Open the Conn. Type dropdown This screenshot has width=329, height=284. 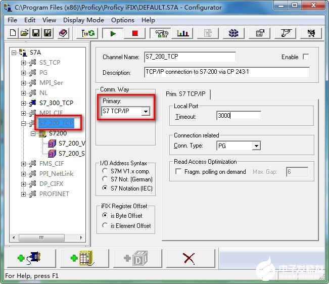click(x=256, y=146)
